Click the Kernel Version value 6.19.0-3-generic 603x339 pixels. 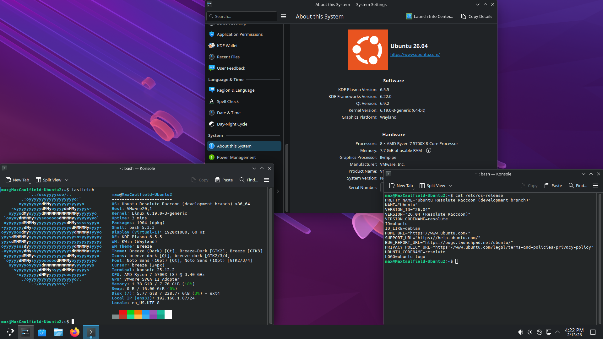pyautogui.click(x=403, y=110)
